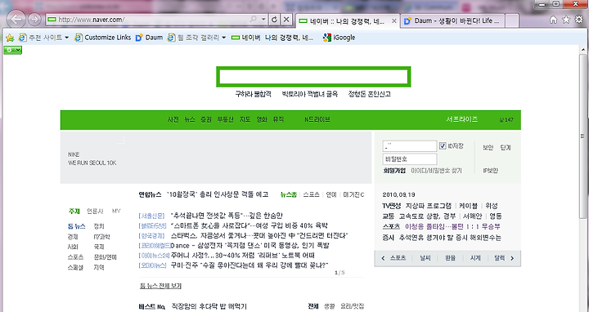Viewport: 589px width, 312px height.
Task: Click the search magnifier in address bar
Action: pyautogui.click(x=254, y=19)
